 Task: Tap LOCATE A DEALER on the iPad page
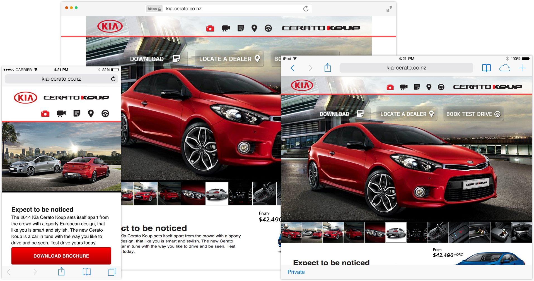[x=407, y=114]
